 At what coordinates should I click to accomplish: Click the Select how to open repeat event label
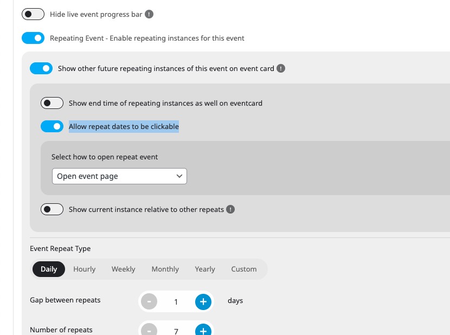pyautogui.click(x=105, y=157)
